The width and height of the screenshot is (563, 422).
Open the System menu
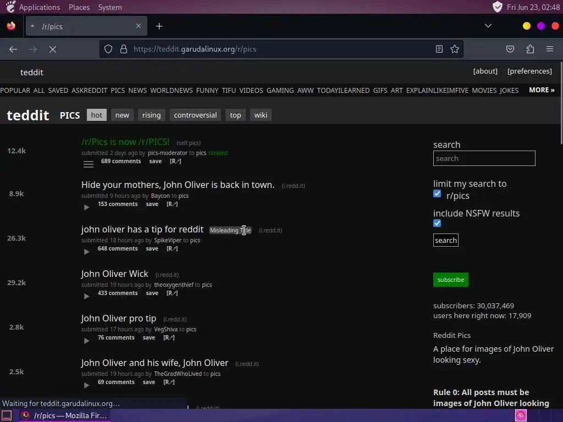tap(110, 7)
